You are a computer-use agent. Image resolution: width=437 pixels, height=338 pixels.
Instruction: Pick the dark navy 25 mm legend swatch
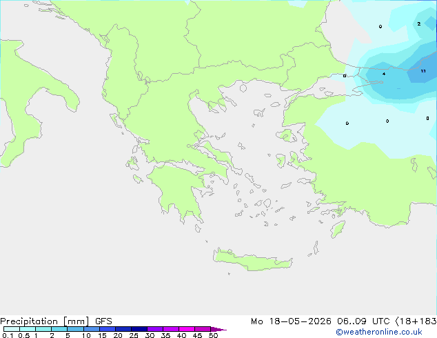click(139, 329)
